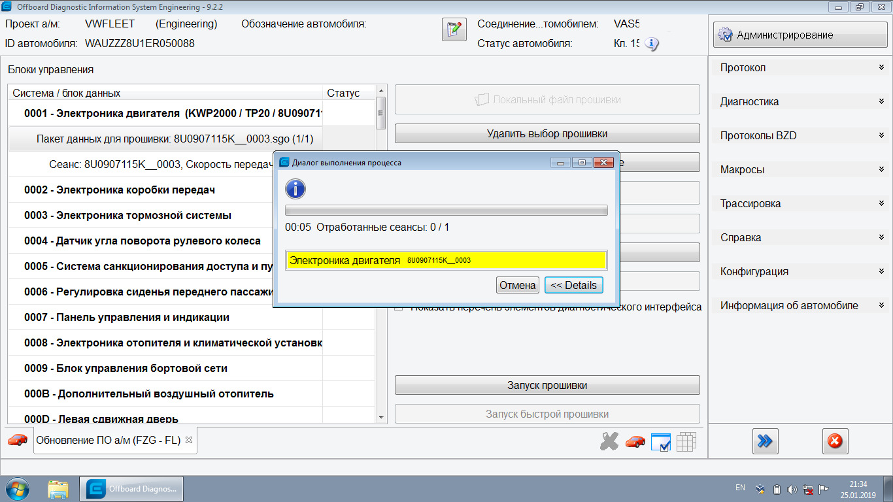Select the yellow Электроника двигателя session row
The height and width of the screenshot is (502, 893).
(446, 260)
